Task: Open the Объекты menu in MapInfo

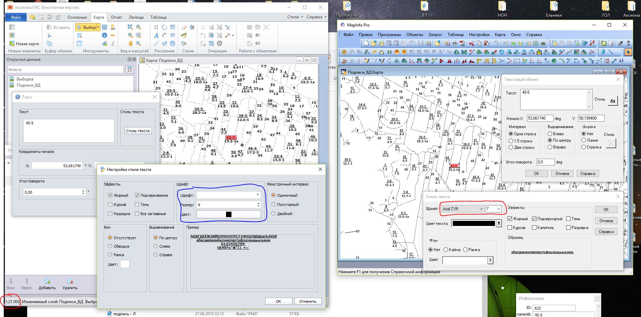Action: pyautogui.click(x=414, y=34)
